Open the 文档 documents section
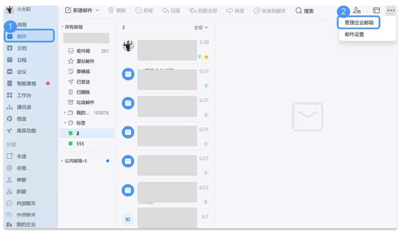This screenshot has height=234, width=399. point(22,48)
